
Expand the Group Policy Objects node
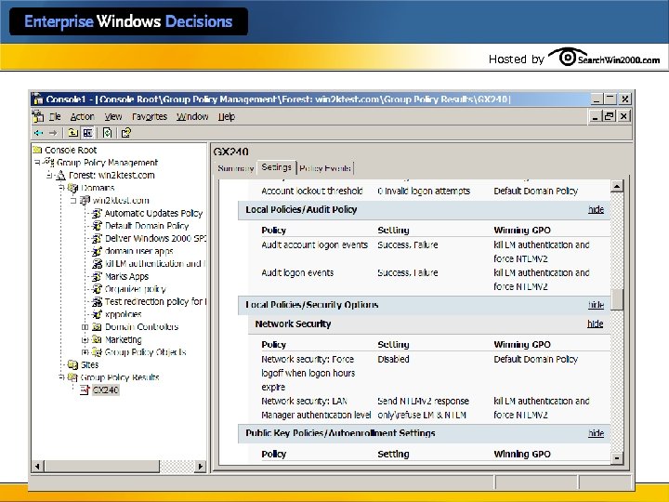click(85, 352)
